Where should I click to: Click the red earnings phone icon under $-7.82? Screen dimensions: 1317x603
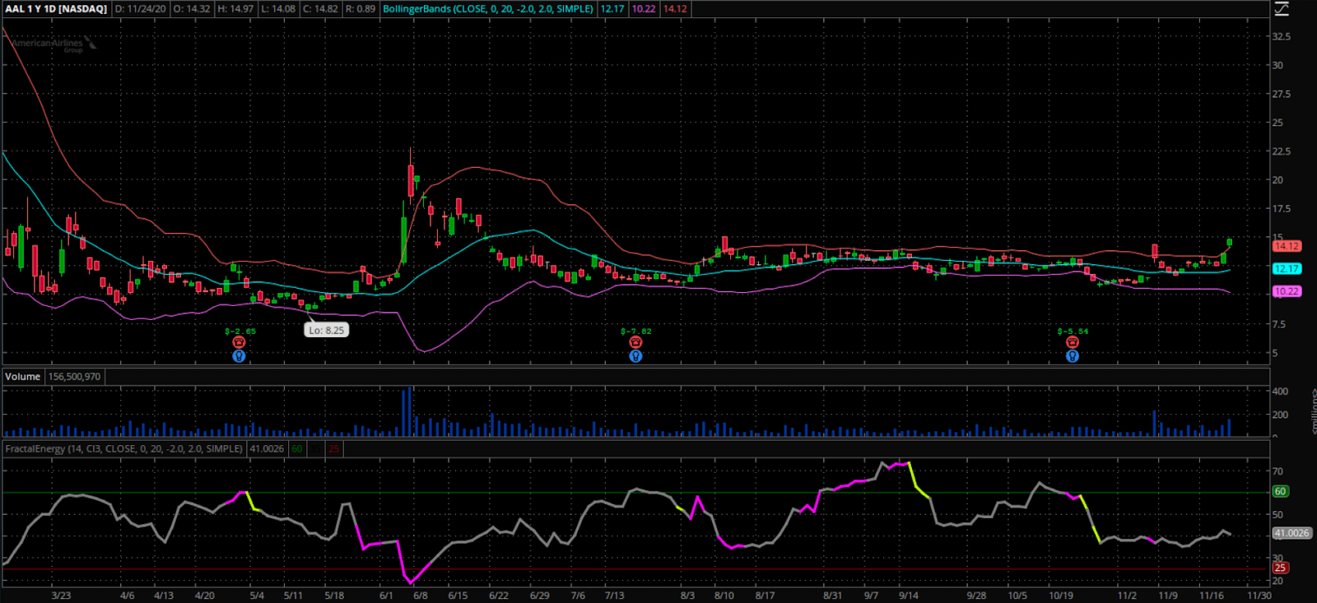(635, 342)
